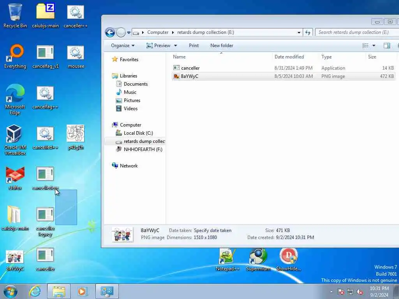Open the Preview dropdown arrow
This screenshot has height=299, width=399.
(176, 46)
